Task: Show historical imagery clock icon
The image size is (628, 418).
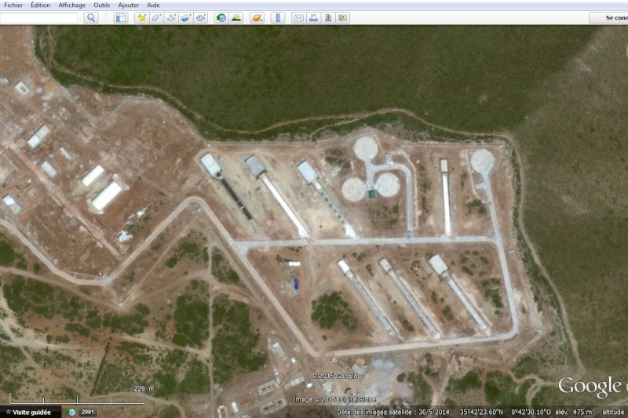Action: [221, 17]
